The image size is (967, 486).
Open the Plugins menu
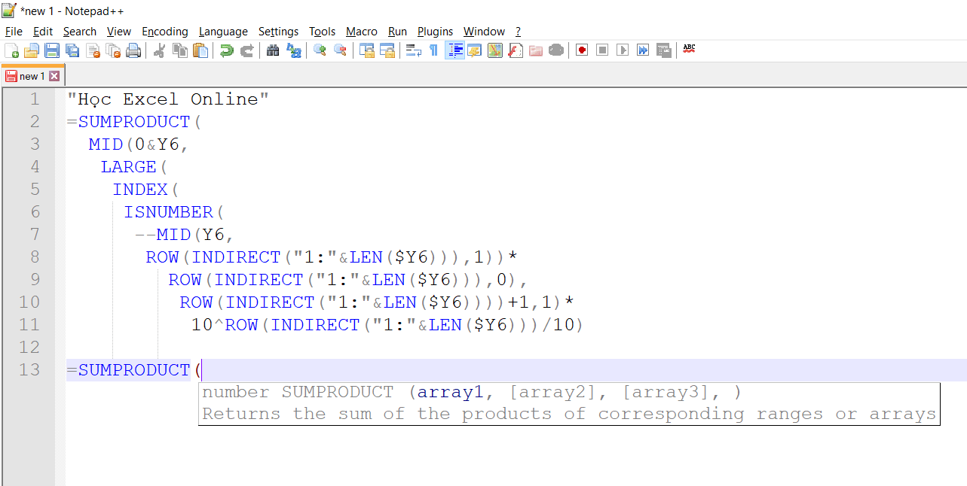coord(436,32)
